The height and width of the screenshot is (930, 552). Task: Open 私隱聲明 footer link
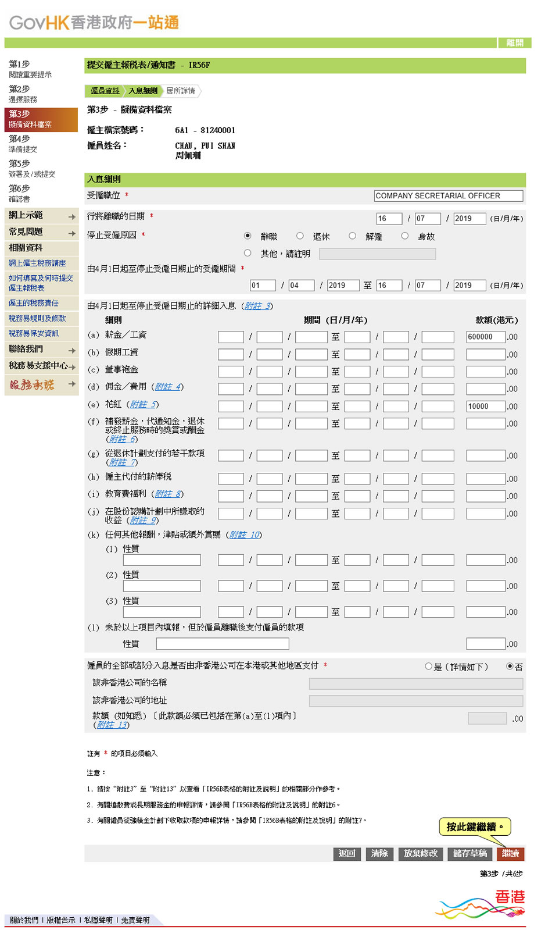(x=98, y=920)
